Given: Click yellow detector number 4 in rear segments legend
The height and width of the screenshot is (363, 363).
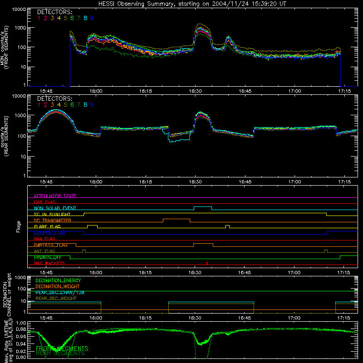Looking at the screenshot, I should [59, 105].
